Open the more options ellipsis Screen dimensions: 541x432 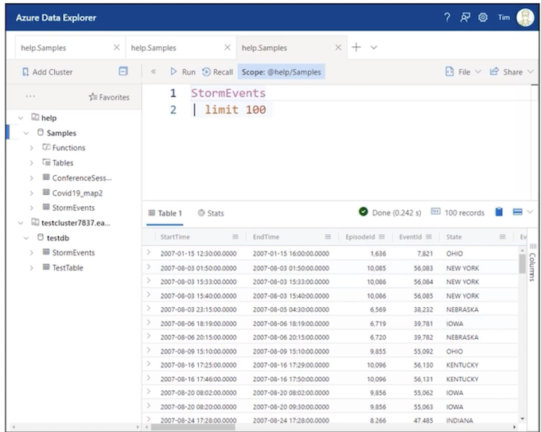point(30,96)
